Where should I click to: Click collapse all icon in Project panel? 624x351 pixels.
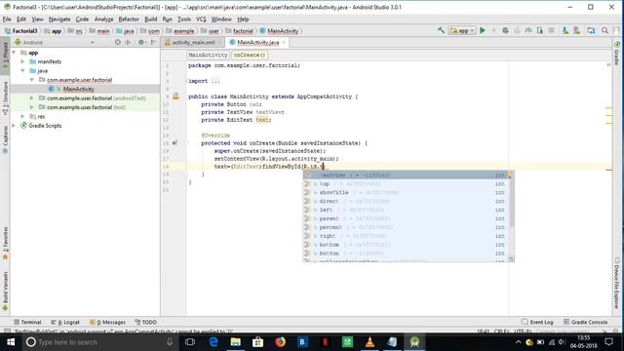[128, 42]
